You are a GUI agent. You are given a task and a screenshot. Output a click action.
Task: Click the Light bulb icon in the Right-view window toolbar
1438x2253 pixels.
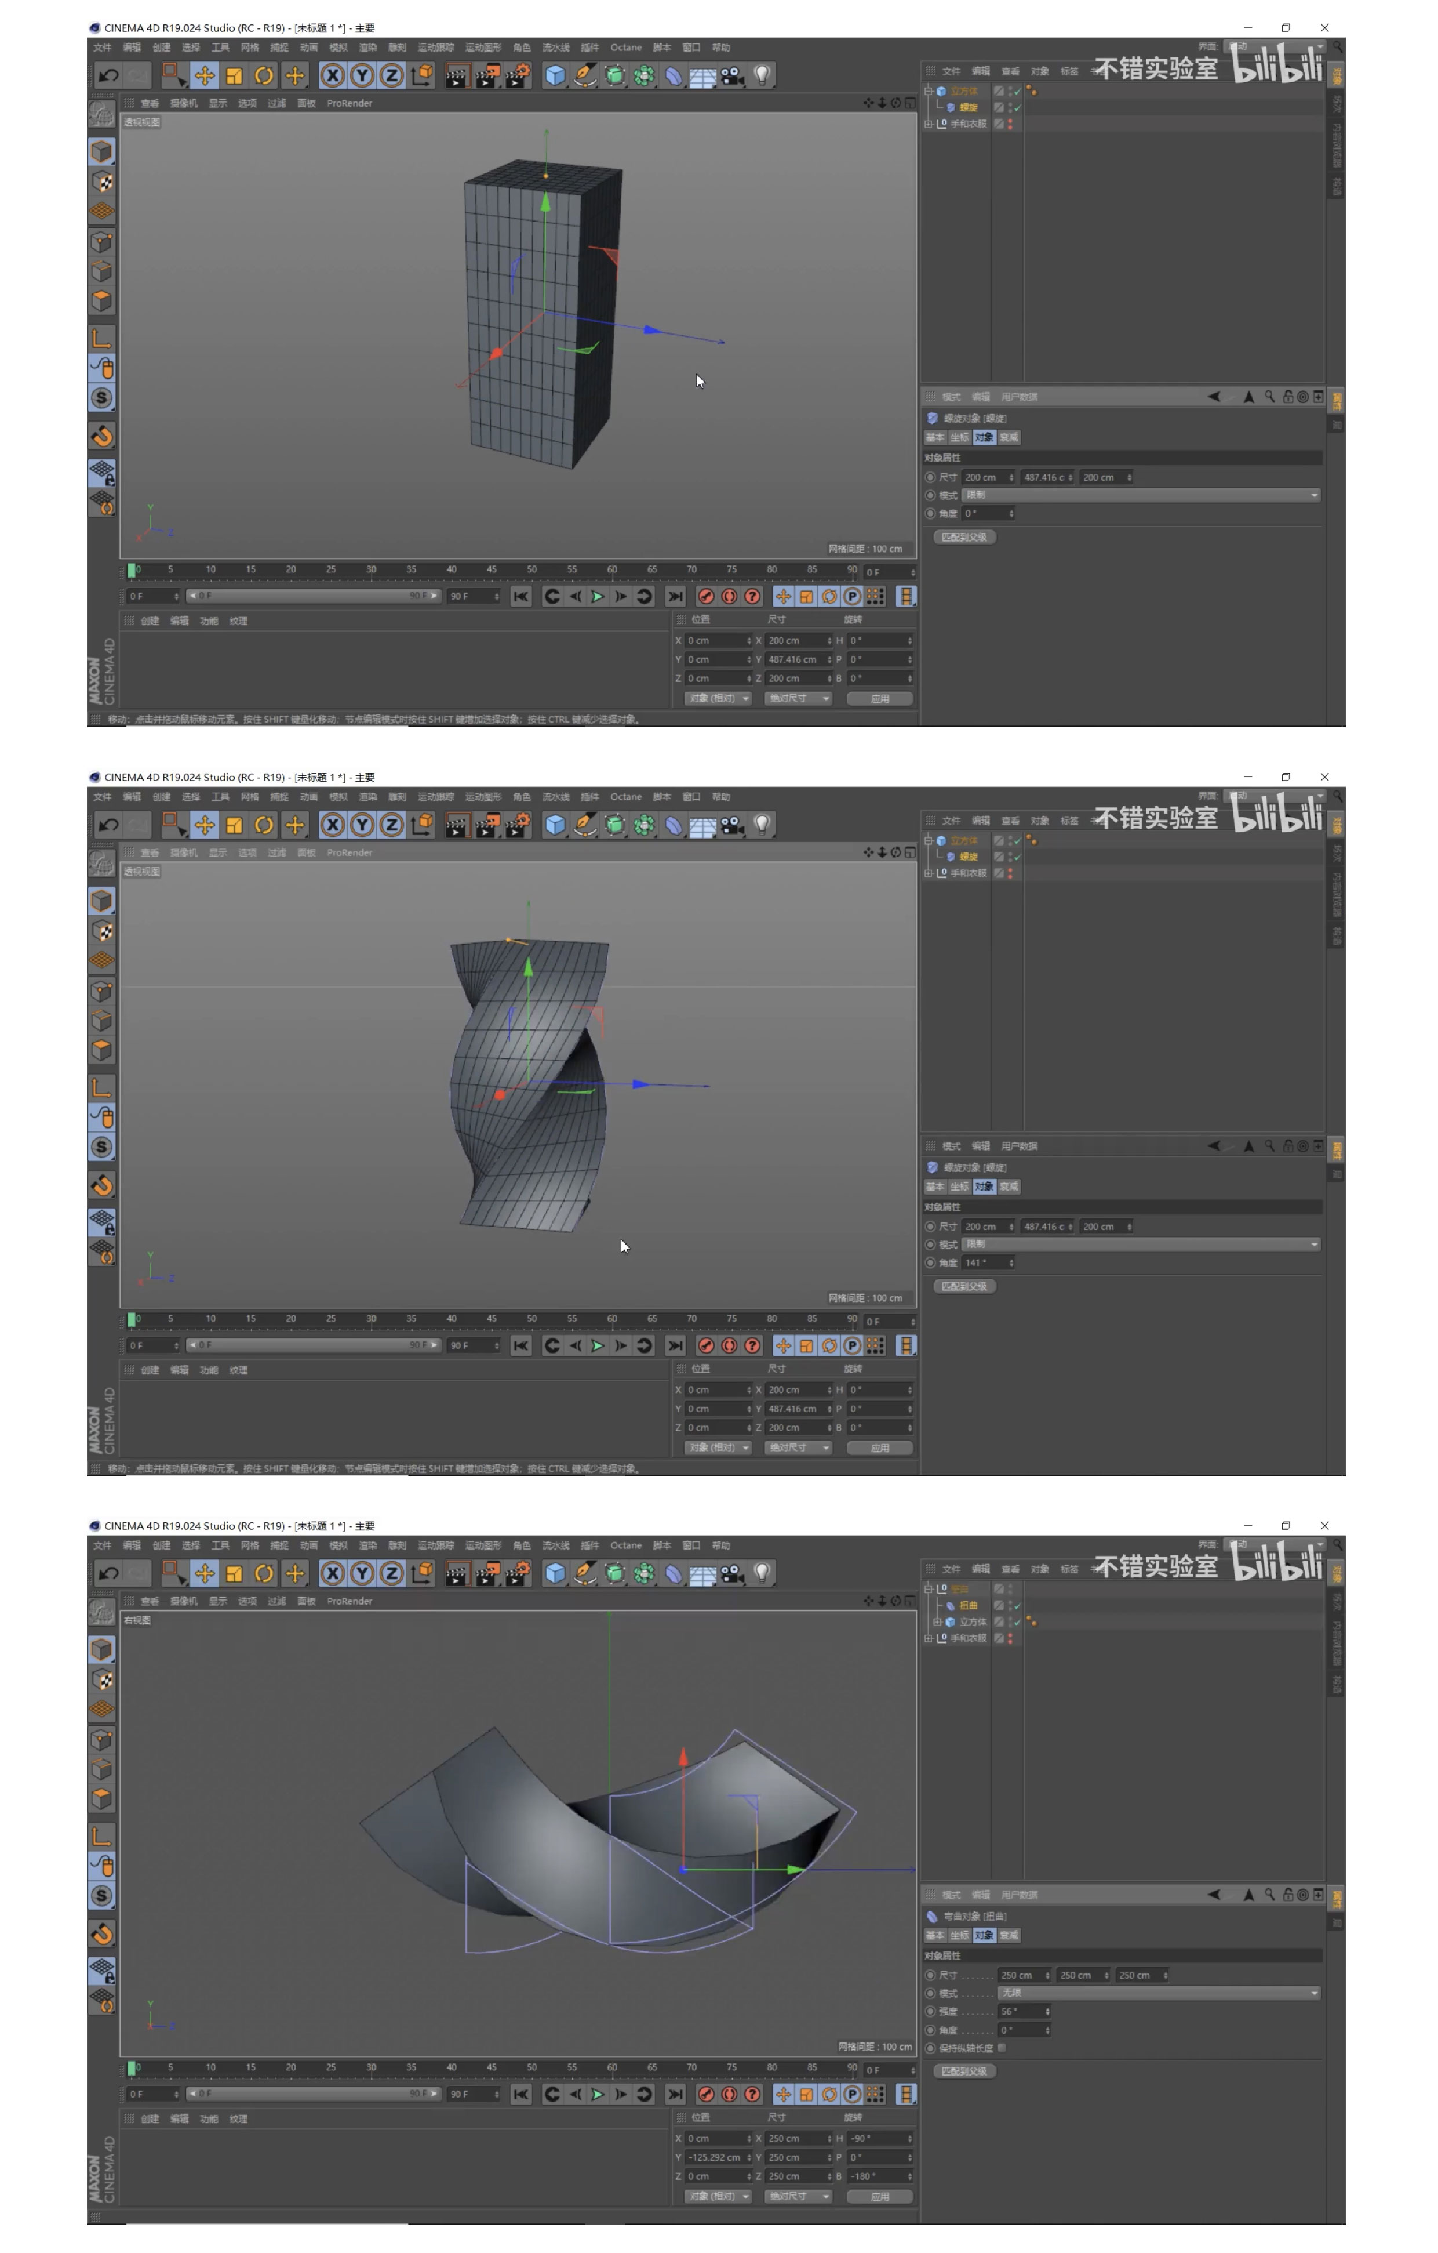(x=762, y=1574)
